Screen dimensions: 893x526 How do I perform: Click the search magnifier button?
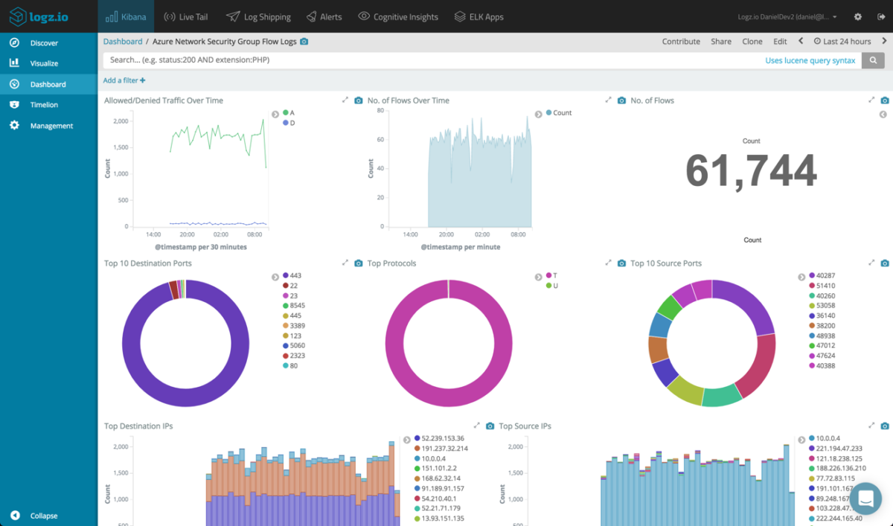872,60
